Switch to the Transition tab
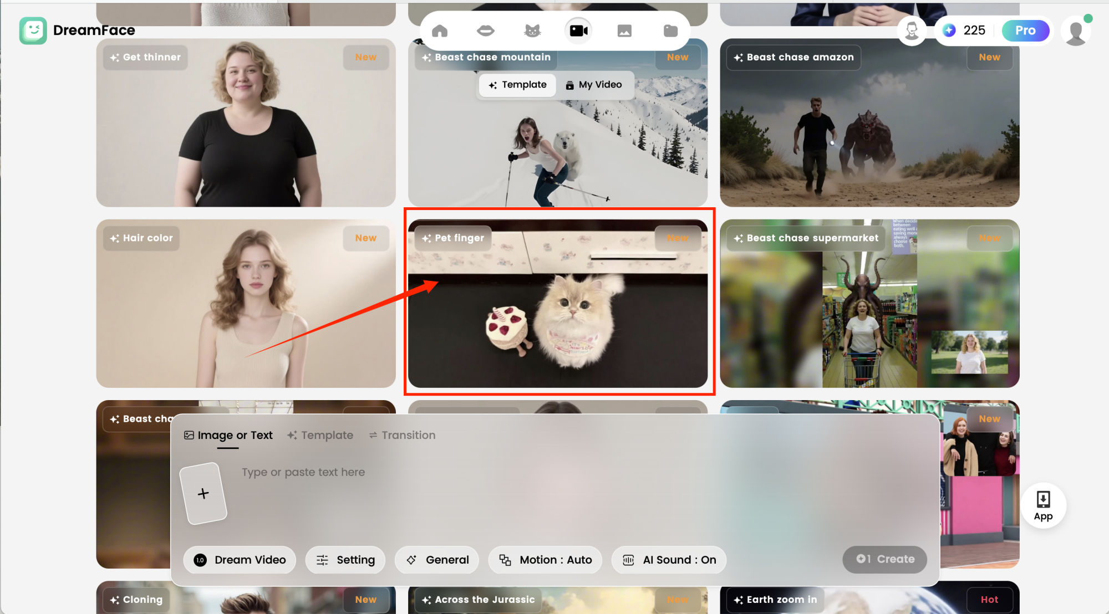 tap(402, 435)
